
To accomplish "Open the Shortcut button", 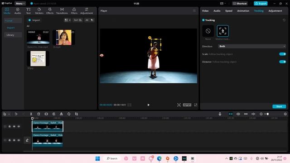I will [x=240, y=4].
